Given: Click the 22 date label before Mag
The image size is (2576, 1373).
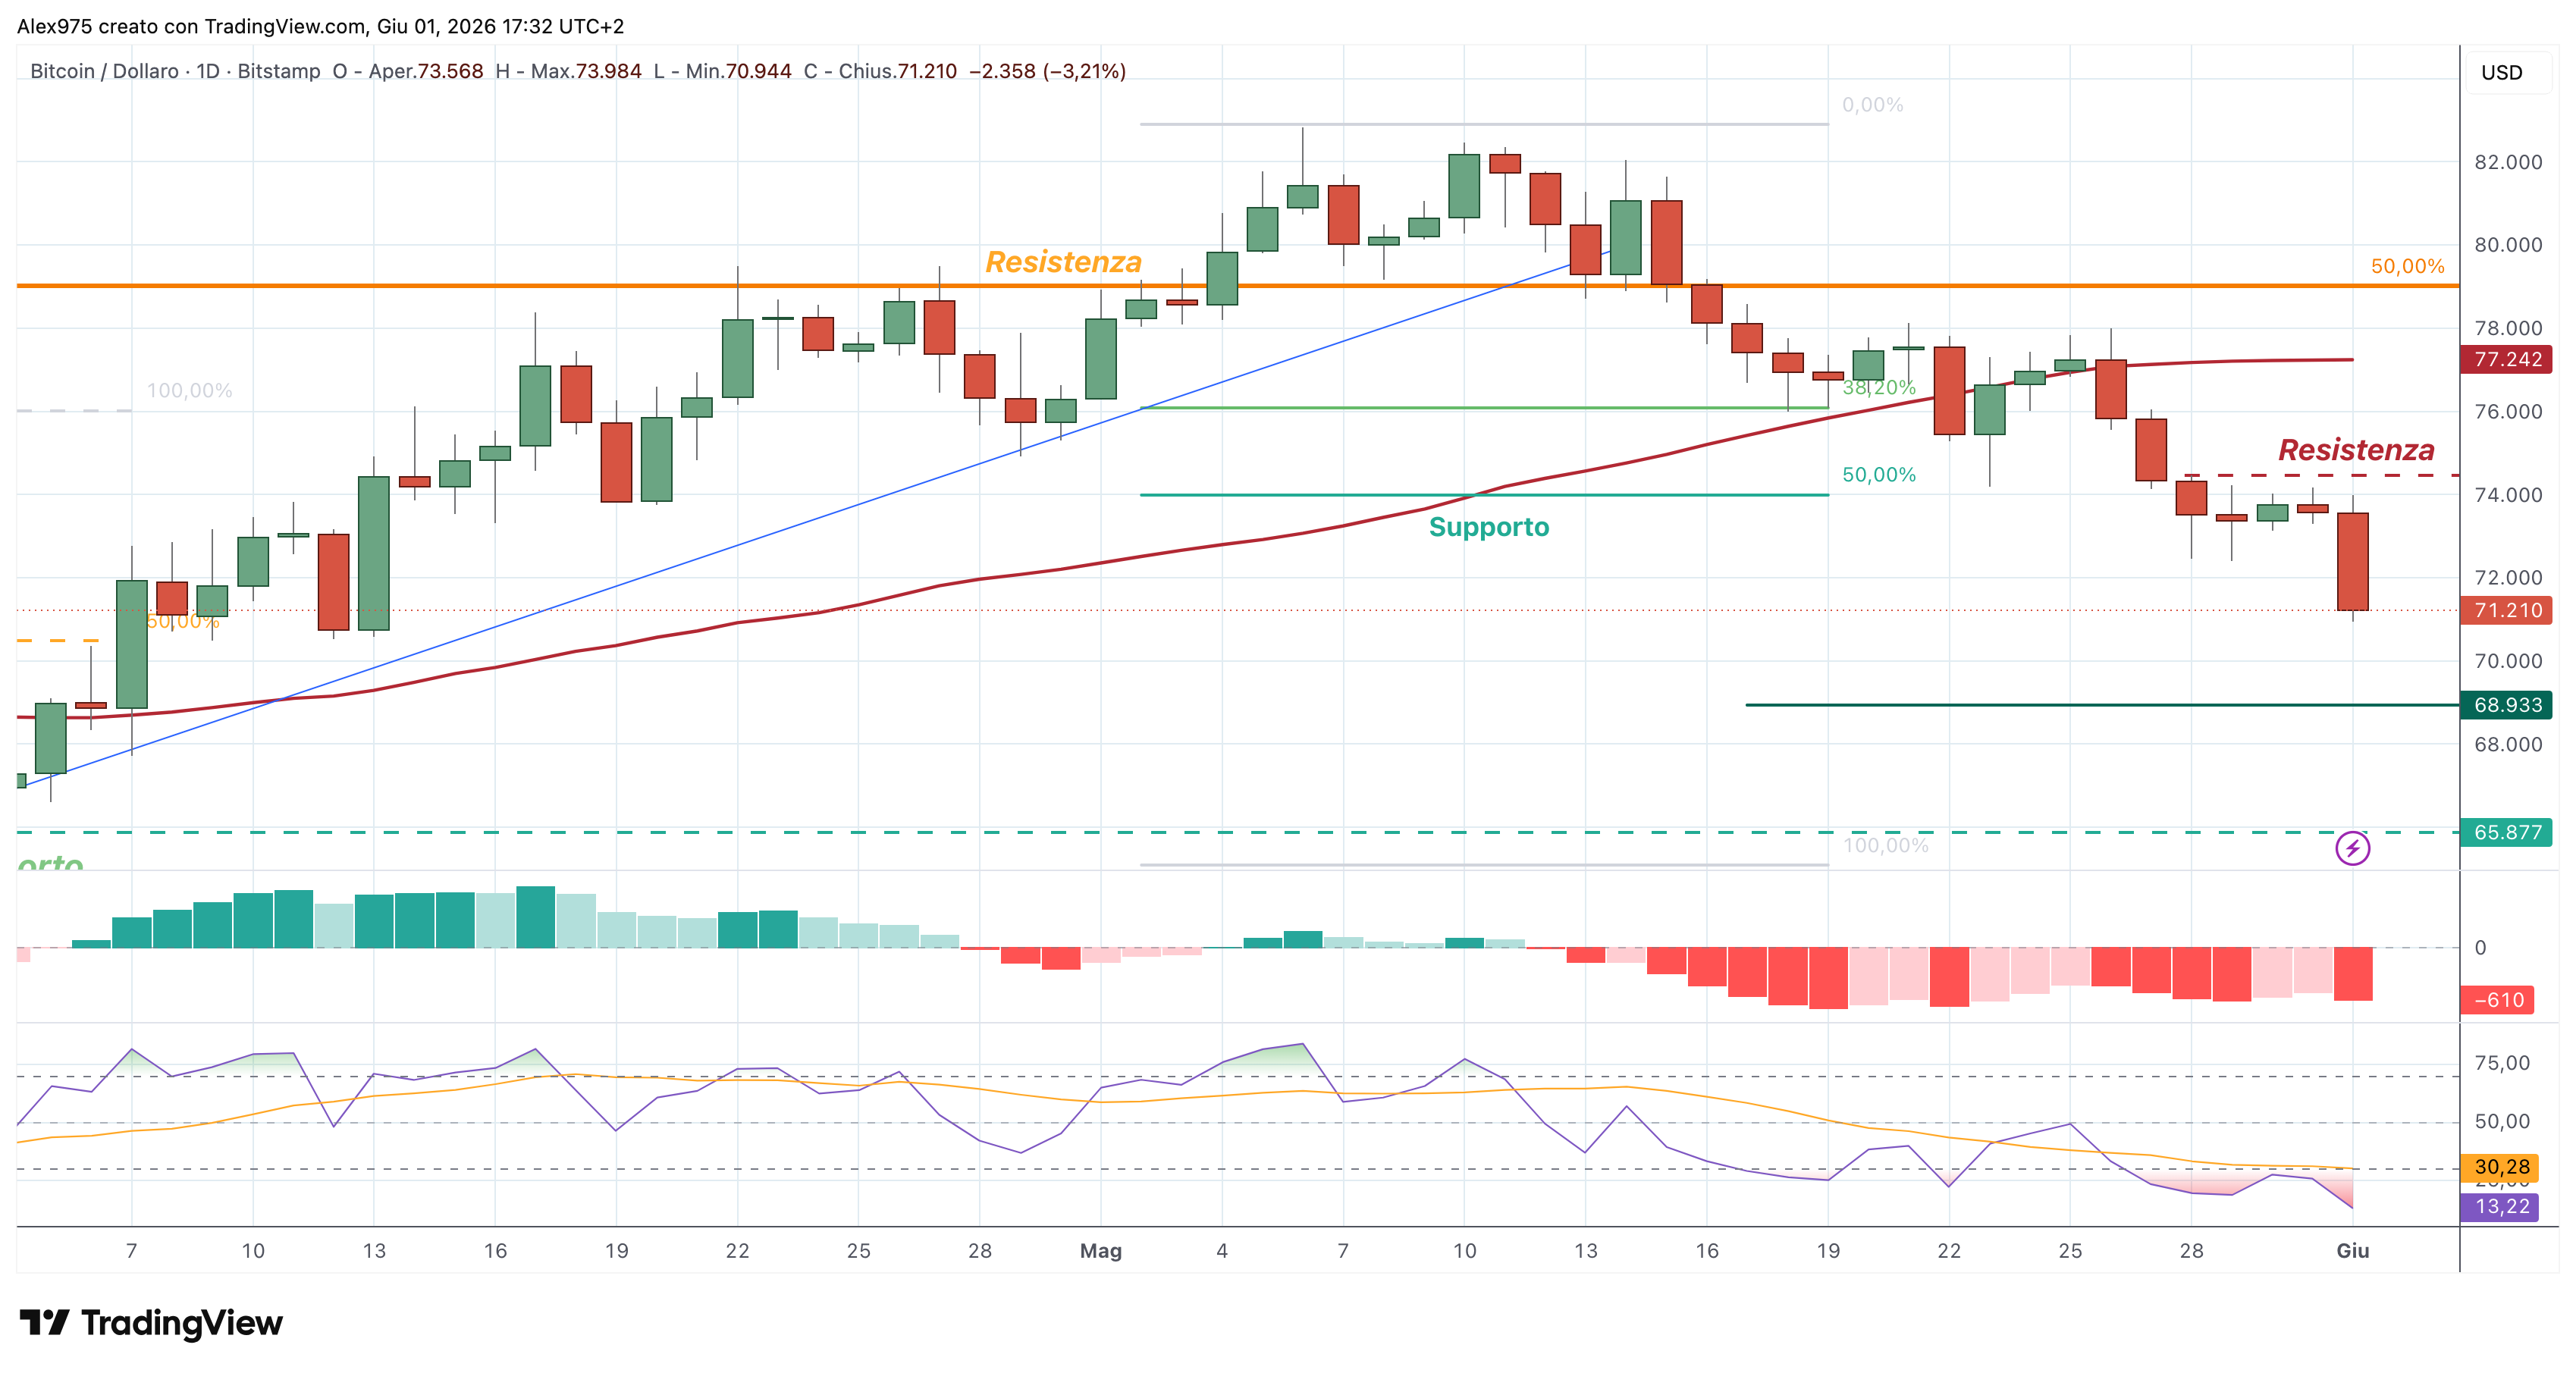Looking at the screenshot, I should coord(737,1251).
